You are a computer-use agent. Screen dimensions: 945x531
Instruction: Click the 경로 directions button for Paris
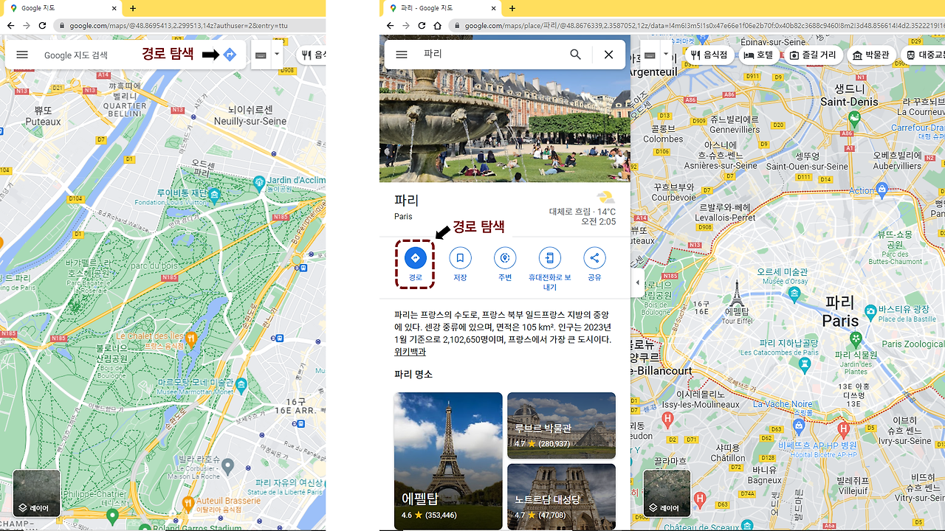(x=415, y=263)
